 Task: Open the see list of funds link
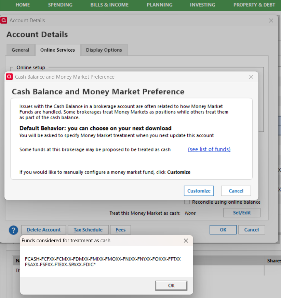click(209, 149)
